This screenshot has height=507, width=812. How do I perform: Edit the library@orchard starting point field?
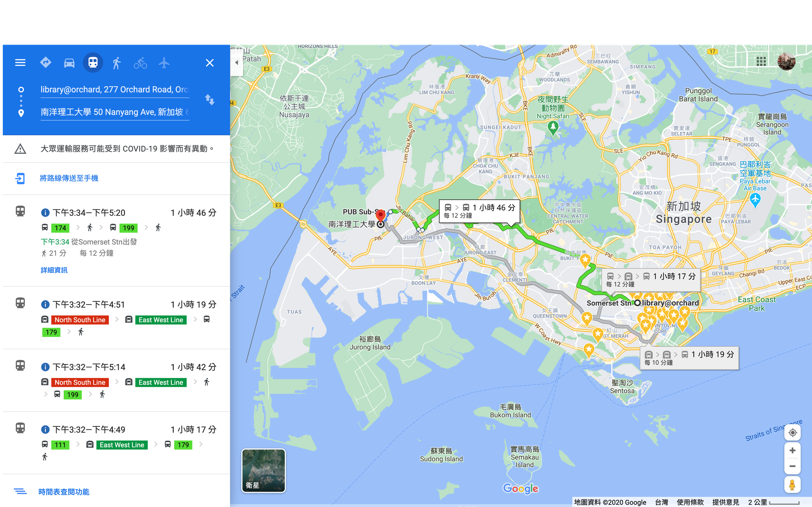(x=115, y=90)
